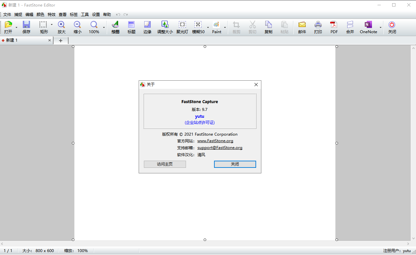Click the www.FastStone.org website link
This screenshot has height=255, width=416.
click(x=215, y=141)
